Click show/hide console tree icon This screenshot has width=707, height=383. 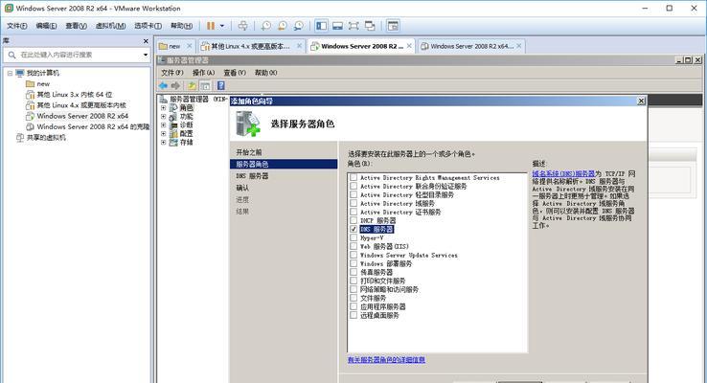tap(205, 85)
